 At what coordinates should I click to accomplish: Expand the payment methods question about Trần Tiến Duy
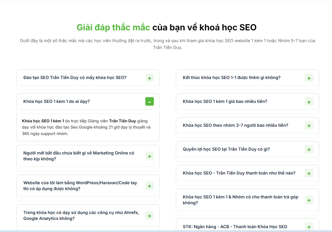tap(309, 173)
